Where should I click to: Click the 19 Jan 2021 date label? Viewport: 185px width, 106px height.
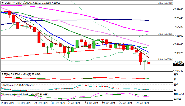(x=109, y=103)
